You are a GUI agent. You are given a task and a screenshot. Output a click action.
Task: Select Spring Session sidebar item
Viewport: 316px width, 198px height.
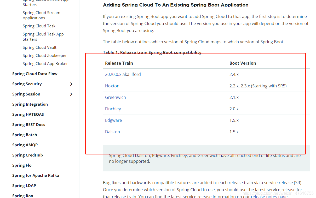tap(26, 94)
